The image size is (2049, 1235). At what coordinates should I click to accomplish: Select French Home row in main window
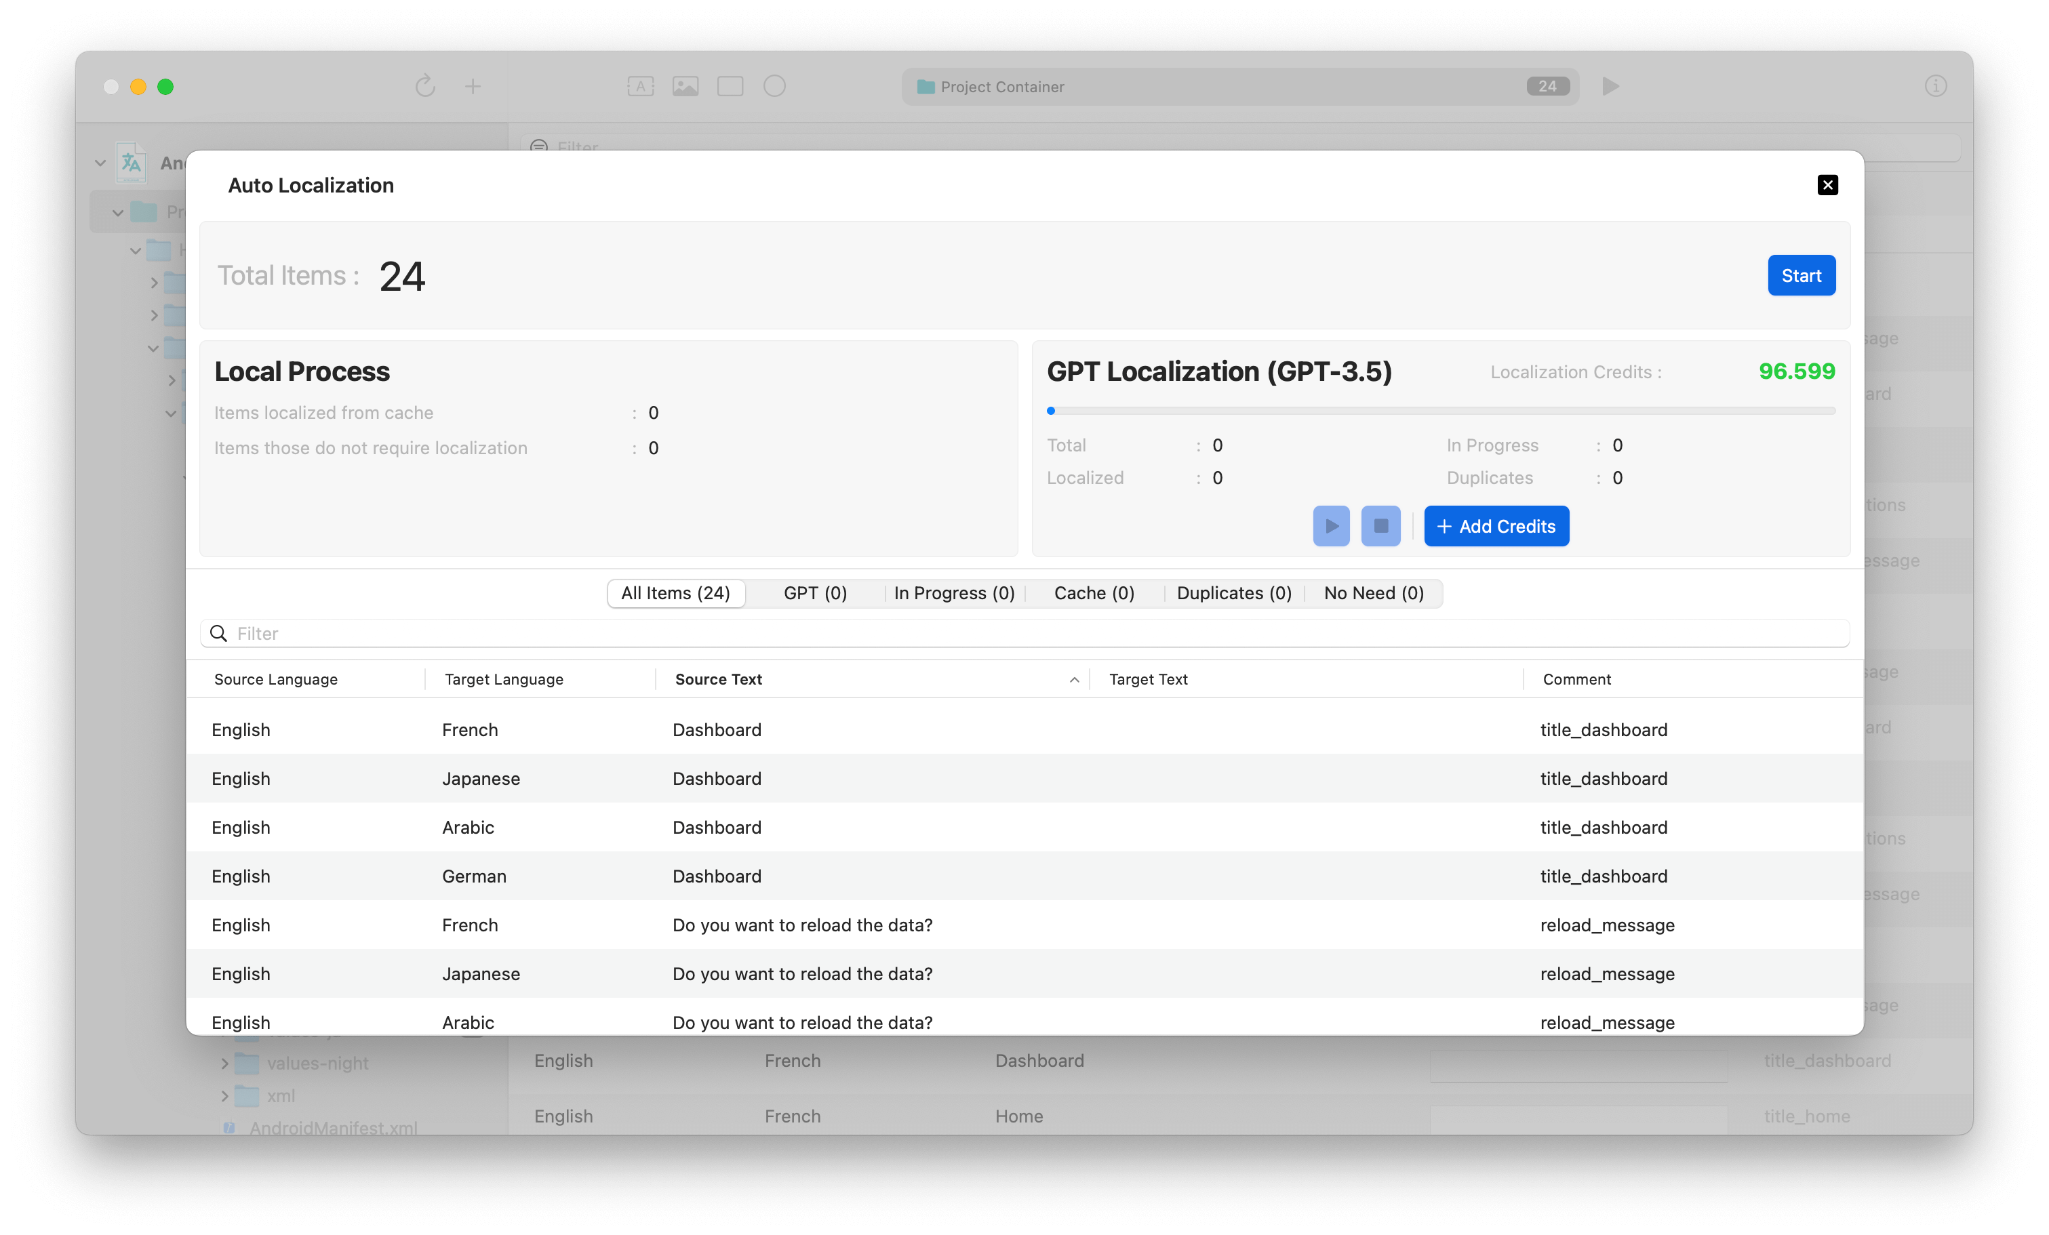point(1239,1115)
